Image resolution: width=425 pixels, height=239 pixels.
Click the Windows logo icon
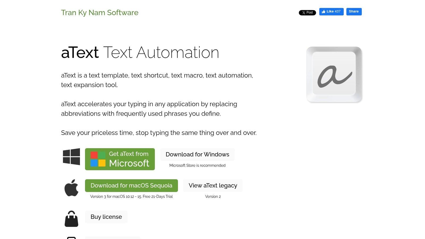coord(71,157)
